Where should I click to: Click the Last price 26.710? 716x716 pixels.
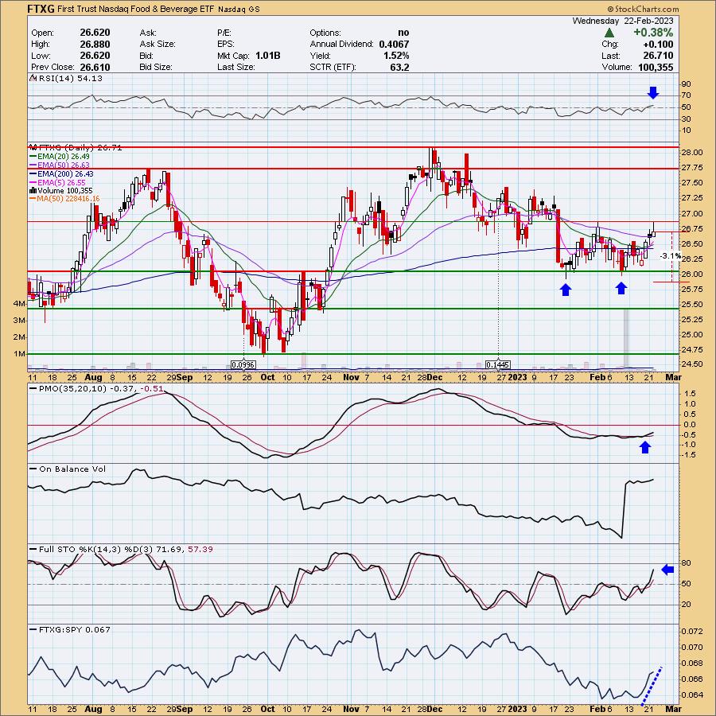click(658, 56)
